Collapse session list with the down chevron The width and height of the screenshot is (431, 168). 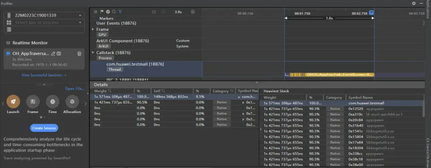pyautogui.click(x=44, y=85)
